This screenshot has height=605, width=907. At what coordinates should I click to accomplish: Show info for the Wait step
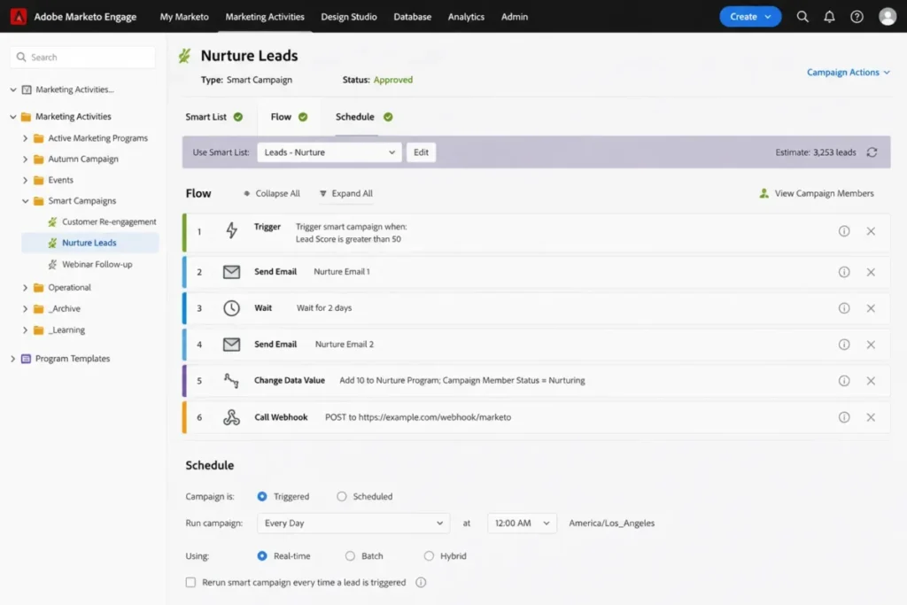844,308
